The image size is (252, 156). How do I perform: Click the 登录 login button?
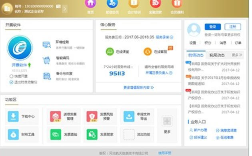(213, 27)
